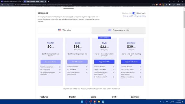
Task: Open a new browser tab
Action: pos(49,1)
